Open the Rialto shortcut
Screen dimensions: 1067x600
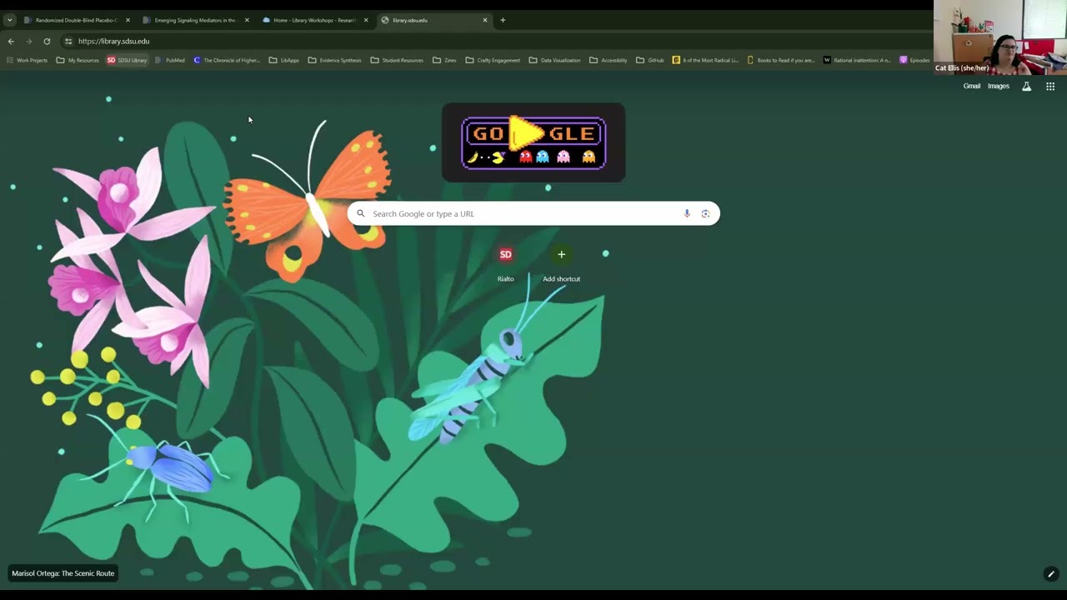(x=505, y=263)
